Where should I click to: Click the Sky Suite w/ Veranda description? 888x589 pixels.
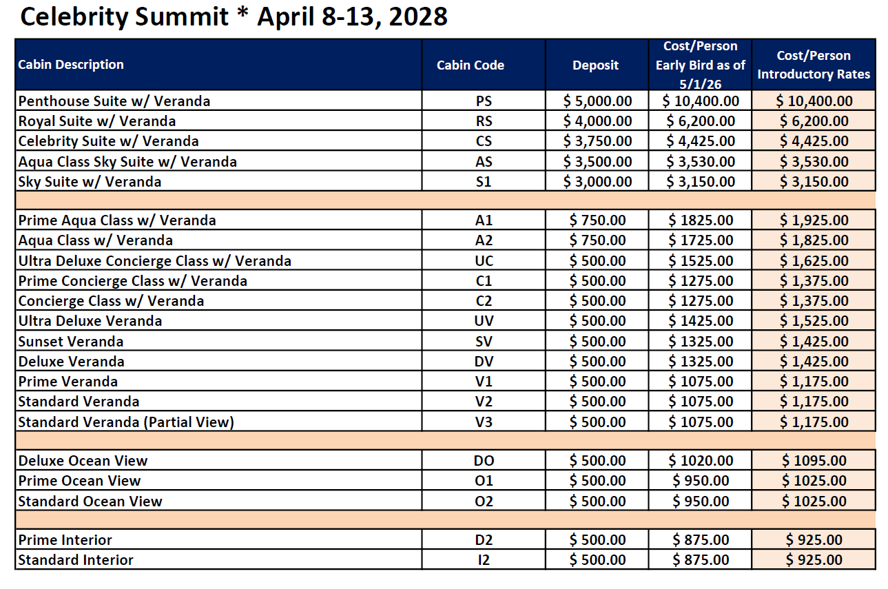pos(90,182)
